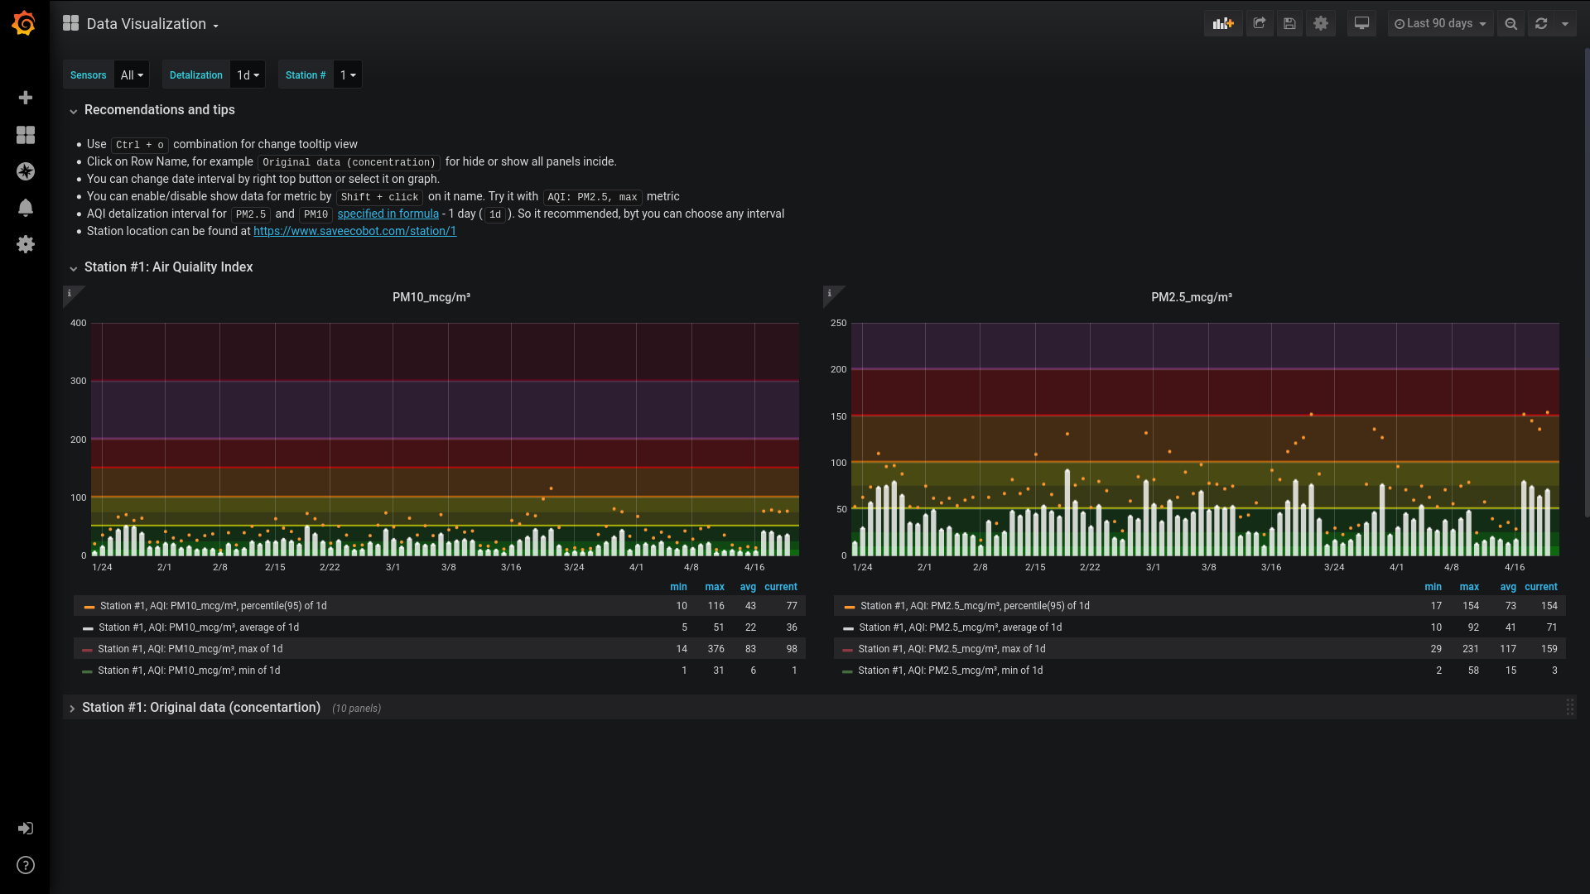
Task: Click the Save dashboard icon
Action: tap(1289, 24)
